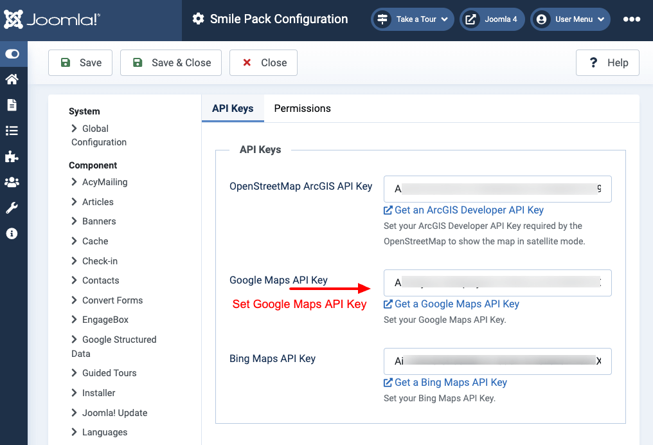This screenshot has width=653, height=445.
Task: Click the Joomla logo
Action: 52,19
